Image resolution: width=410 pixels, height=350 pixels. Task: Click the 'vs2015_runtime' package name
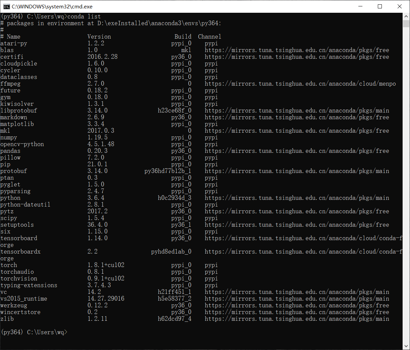pyautogui.click(x=24, y=299)
